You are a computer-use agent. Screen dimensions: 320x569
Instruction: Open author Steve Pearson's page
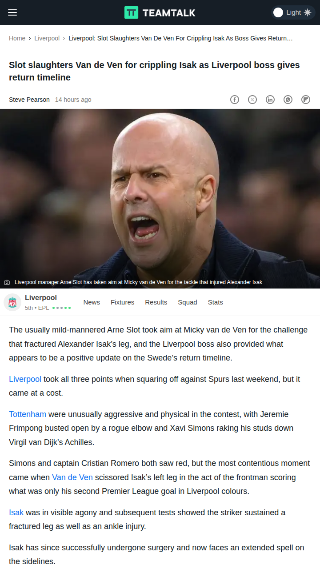pyautogui.click(x=29, y=100)
